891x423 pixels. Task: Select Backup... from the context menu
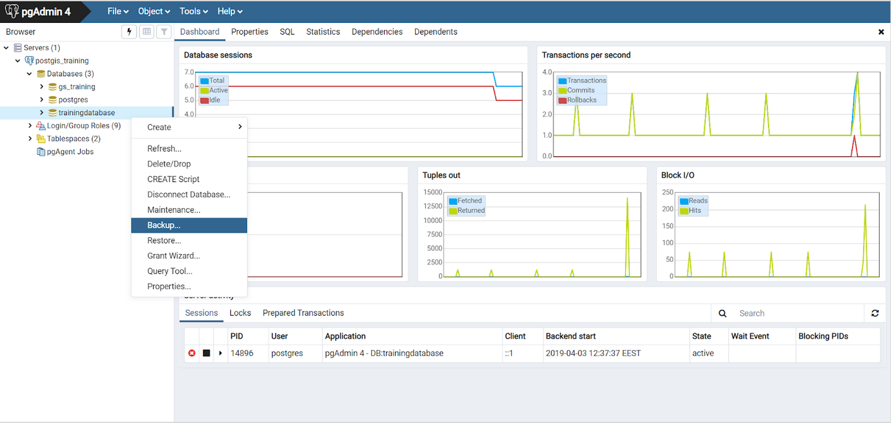[x=164, y=225]
